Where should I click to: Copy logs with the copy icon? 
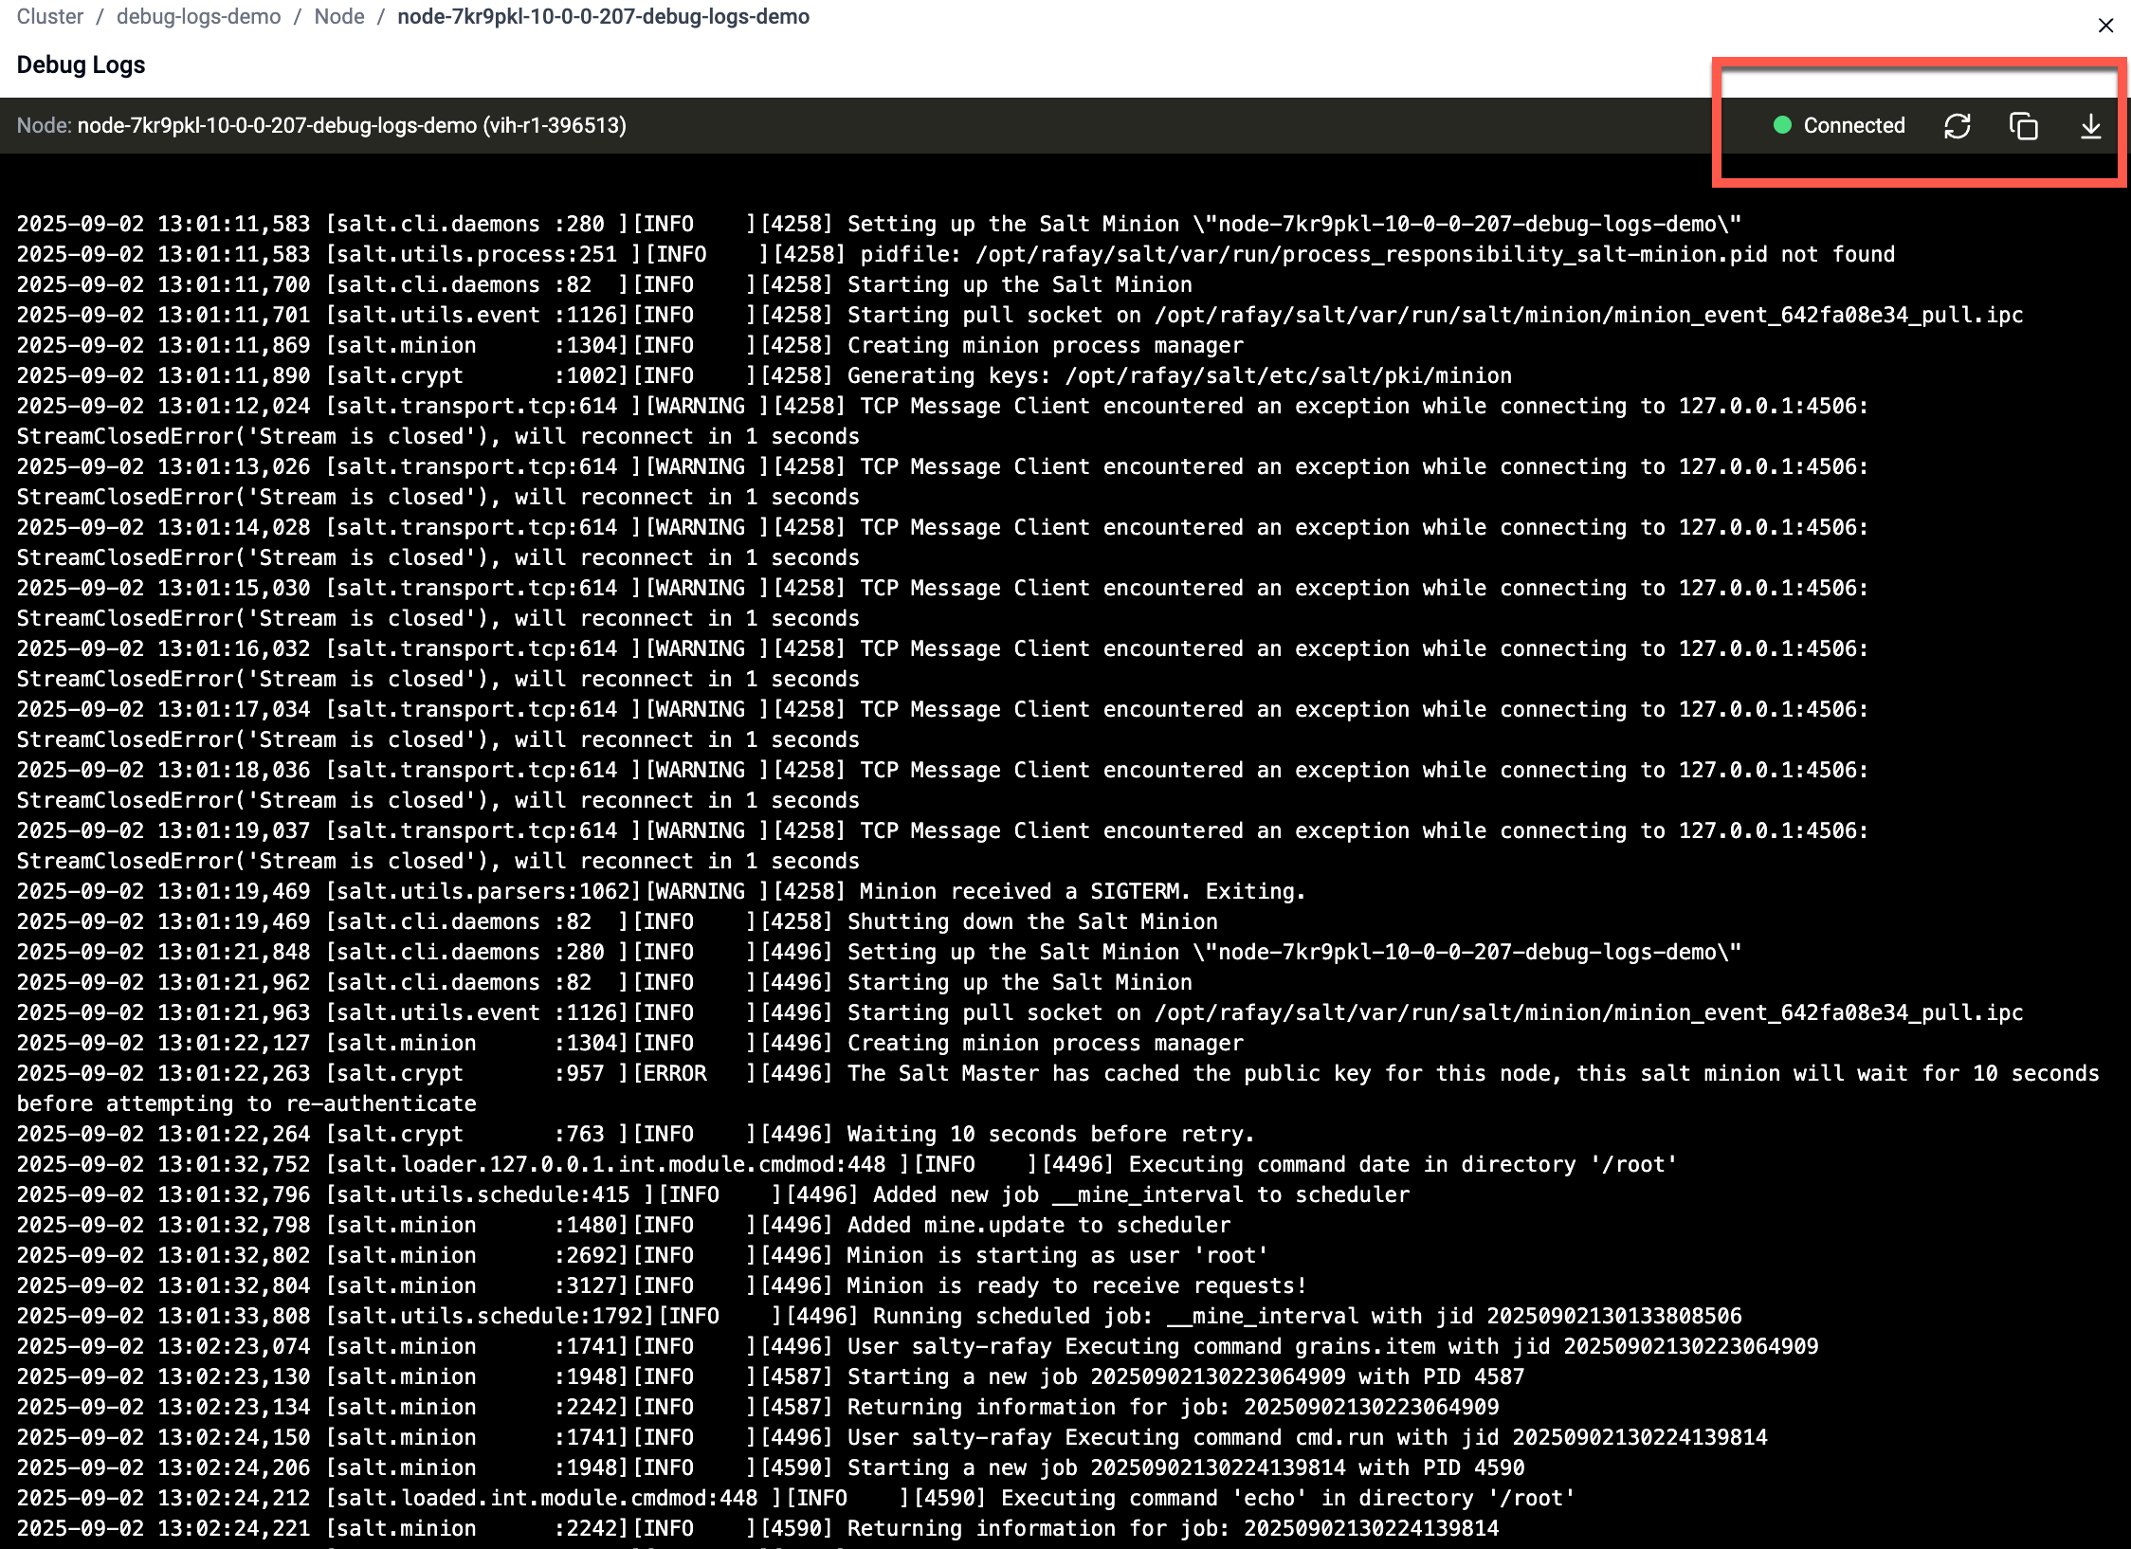pos(2024,126)
